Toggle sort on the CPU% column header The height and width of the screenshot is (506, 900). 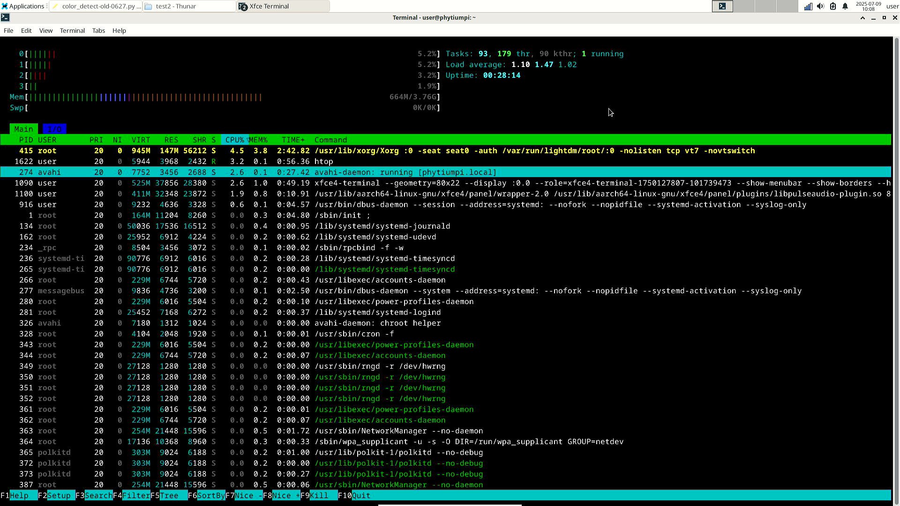(x=234, y=140)
